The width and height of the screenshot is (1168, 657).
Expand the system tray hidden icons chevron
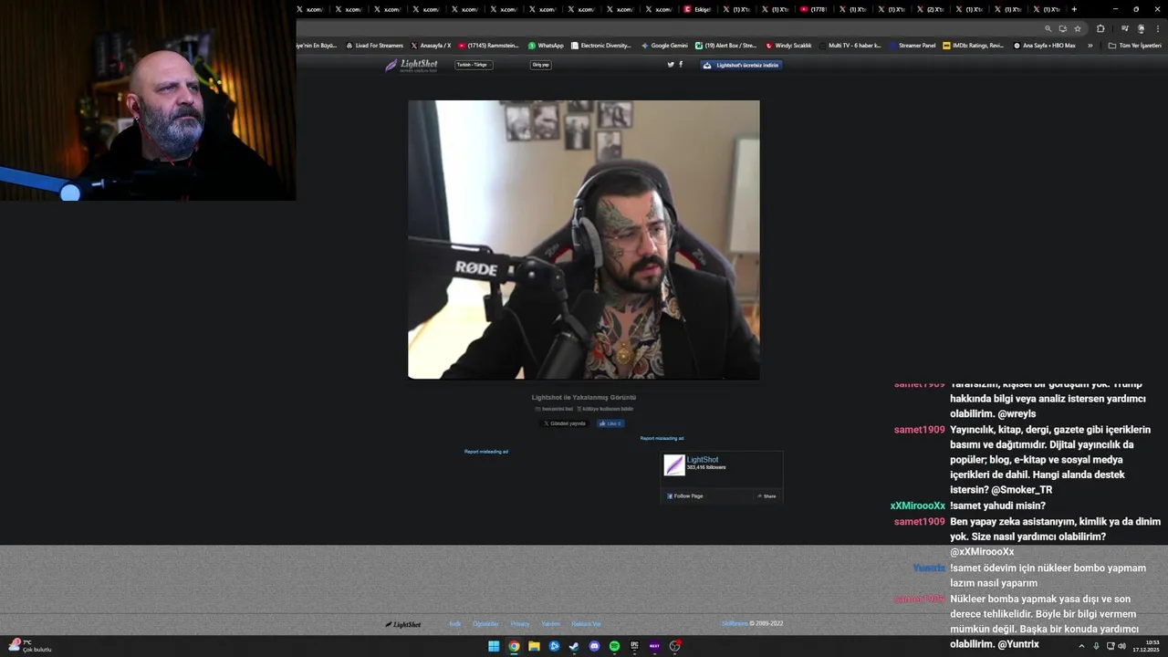[x=1082, y=646]
